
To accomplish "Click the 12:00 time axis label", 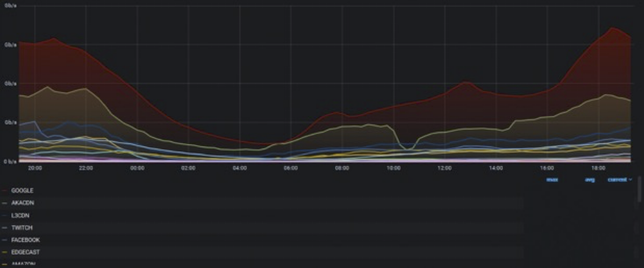I will [x=445, y=168].
